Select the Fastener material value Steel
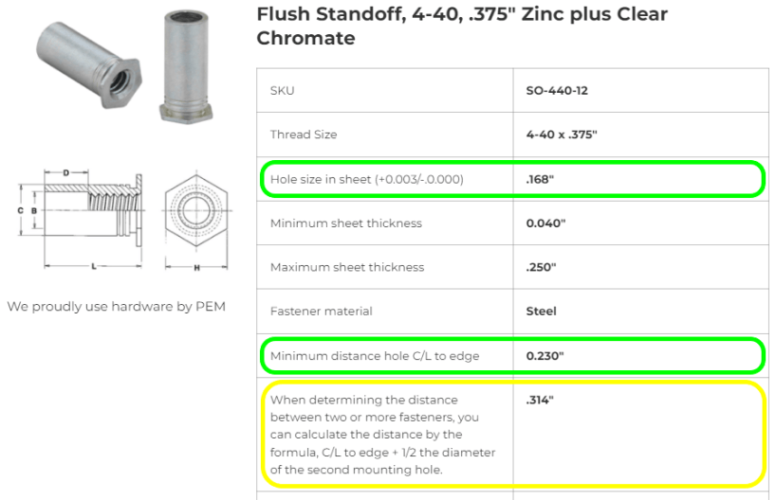Image resolution: width=776 pixels, height=500 pixels. pyautogui.click(x=541, y=311)
